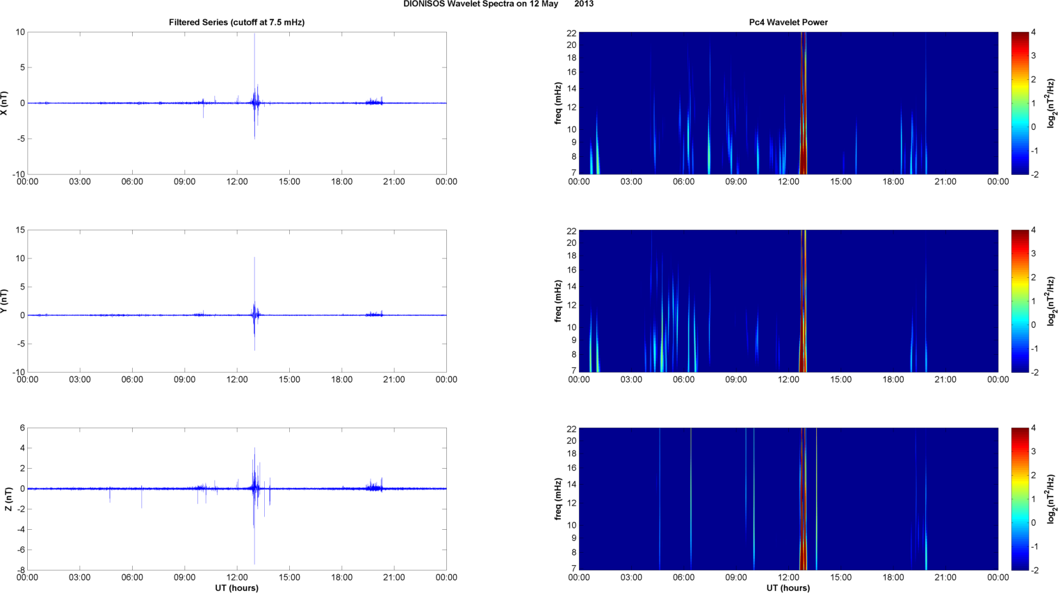Click the Pc4 Wavelet Power heading
Screen dimensions: 1058x593
pos(788,22)
